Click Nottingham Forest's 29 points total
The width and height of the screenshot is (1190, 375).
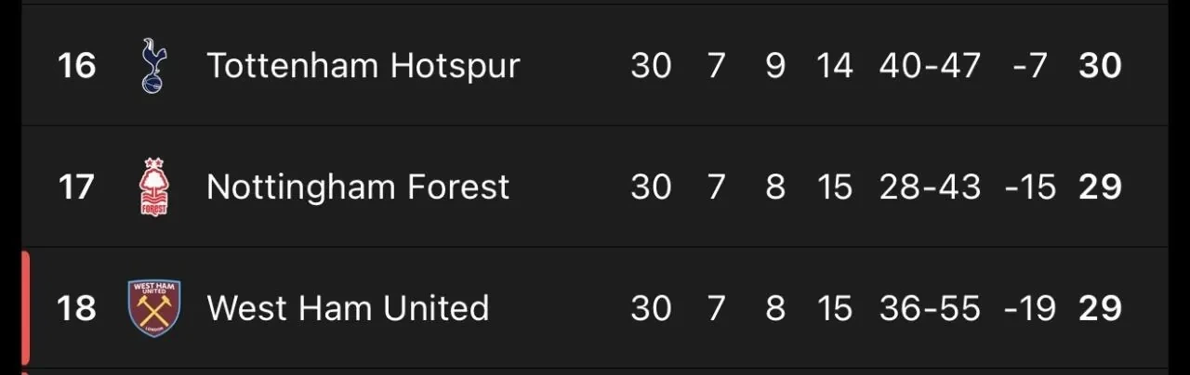1100,187
